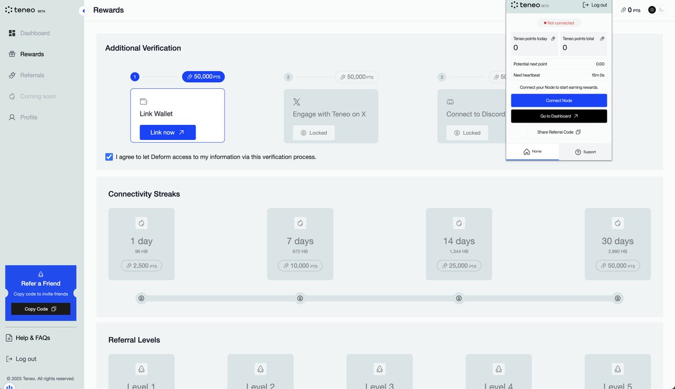The height and width of the screenshot is (389, 675).
Task: Click the Level 4 rocket icon
Action: [498, 369]
